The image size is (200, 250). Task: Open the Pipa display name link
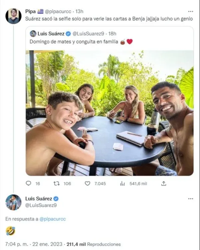(30, 11)
